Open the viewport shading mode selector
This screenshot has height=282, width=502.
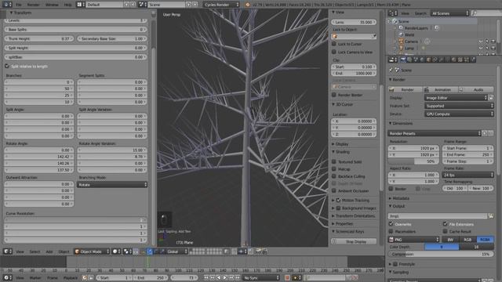coord(117,251)
